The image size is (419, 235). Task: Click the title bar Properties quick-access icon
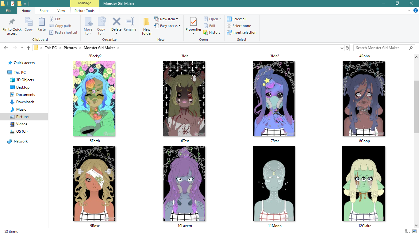pyautogui.click(x=13, y=3)
